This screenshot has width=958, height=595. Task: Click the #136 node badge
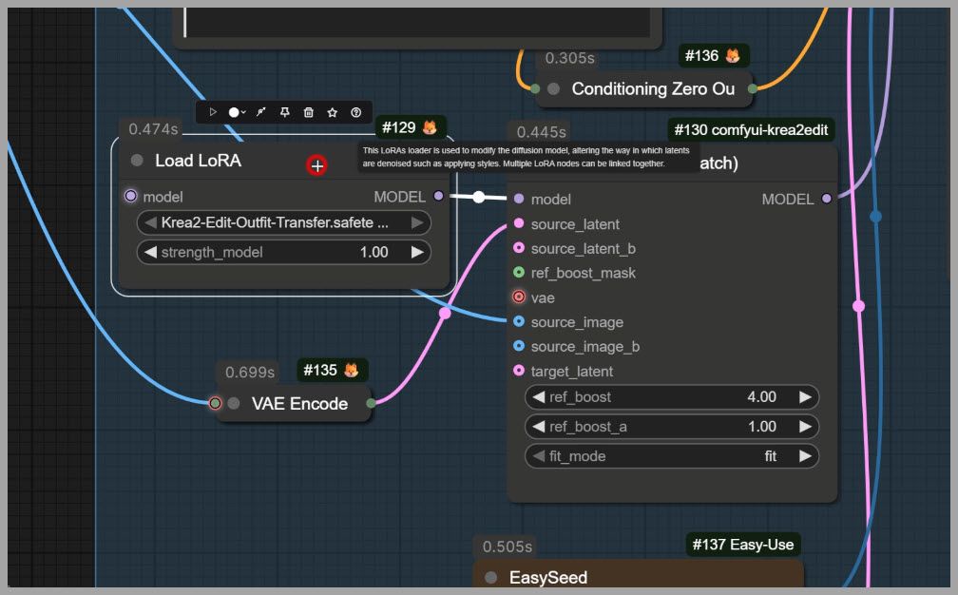coord(713,56)
